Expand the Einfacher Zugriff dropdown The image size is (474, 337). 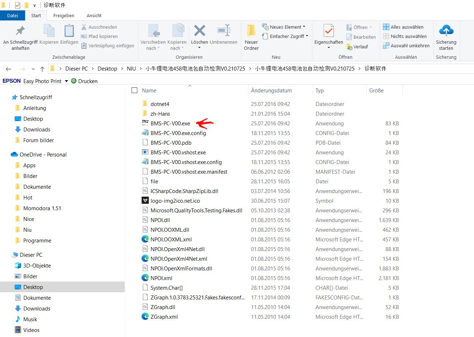[307, 36]
